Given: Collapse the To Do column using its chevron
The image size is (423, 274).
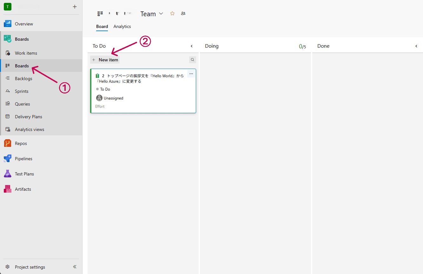Looking at the screenshot, I should [x=192, y=46].
